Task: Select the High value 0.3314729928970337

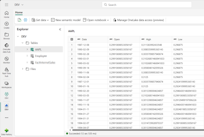Action: pos(156,123)
